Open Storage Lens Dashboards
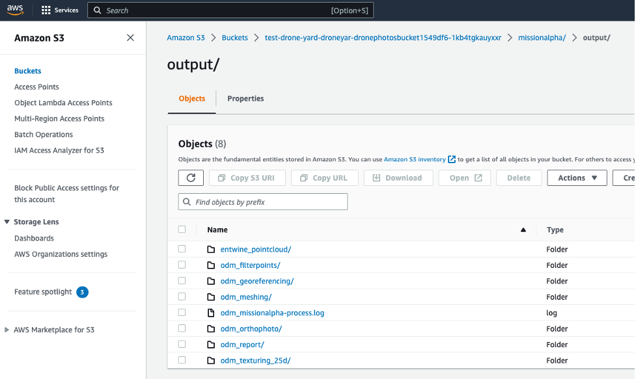Image resolution: width=636 pixels, height=379 pixels. pyautogui.click(x=34, y=238)
